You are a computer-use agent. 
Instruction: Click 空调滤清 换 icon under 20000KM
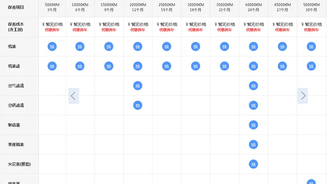[137, 105]
